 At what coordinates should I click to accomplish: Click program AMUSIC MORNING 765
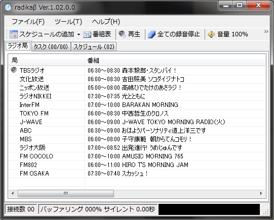coord(153,156)
